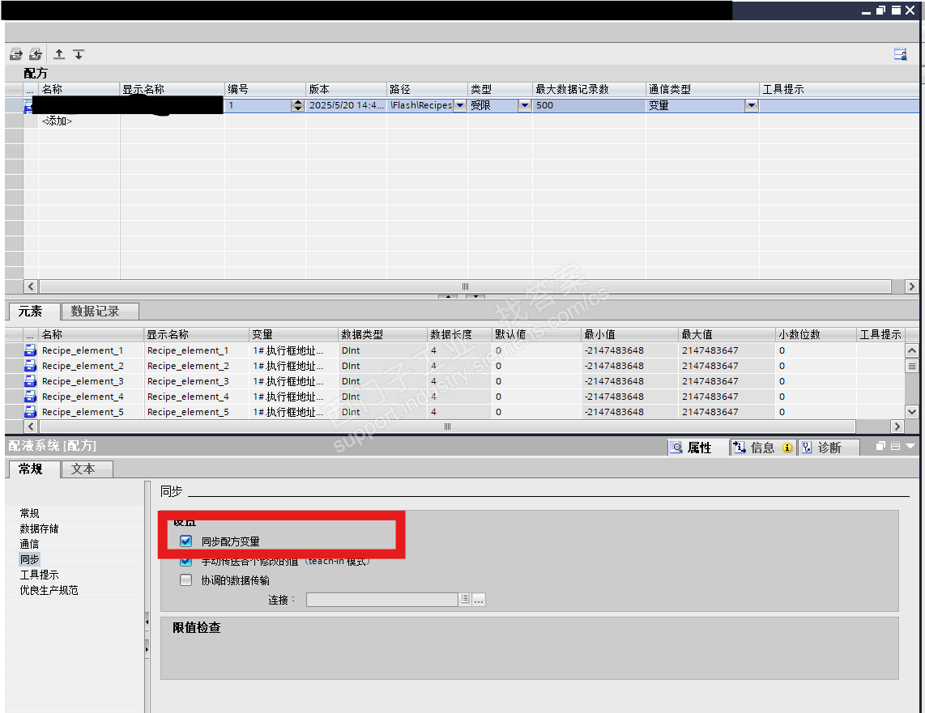The width and height of the screenshot is (925, 713).
Task: Click the ellipsis browse button next to 连接
Action: click(479, 599)
